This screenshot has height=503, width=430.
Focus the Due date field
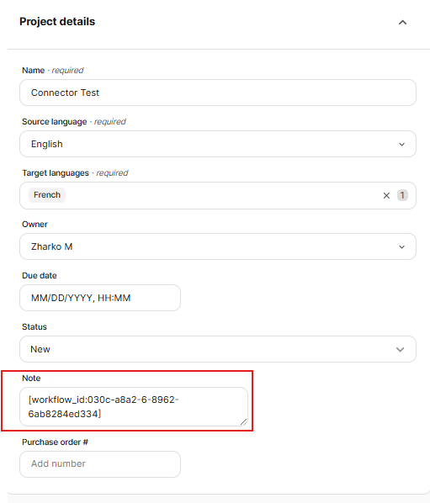(x=100, y=298)
